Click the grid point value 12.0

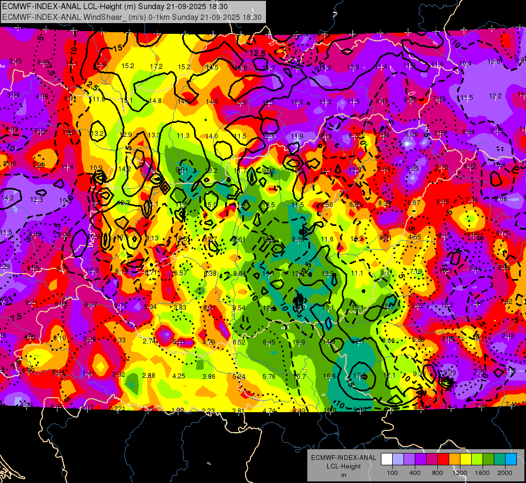pyautogui.click(x=493, y=62)
